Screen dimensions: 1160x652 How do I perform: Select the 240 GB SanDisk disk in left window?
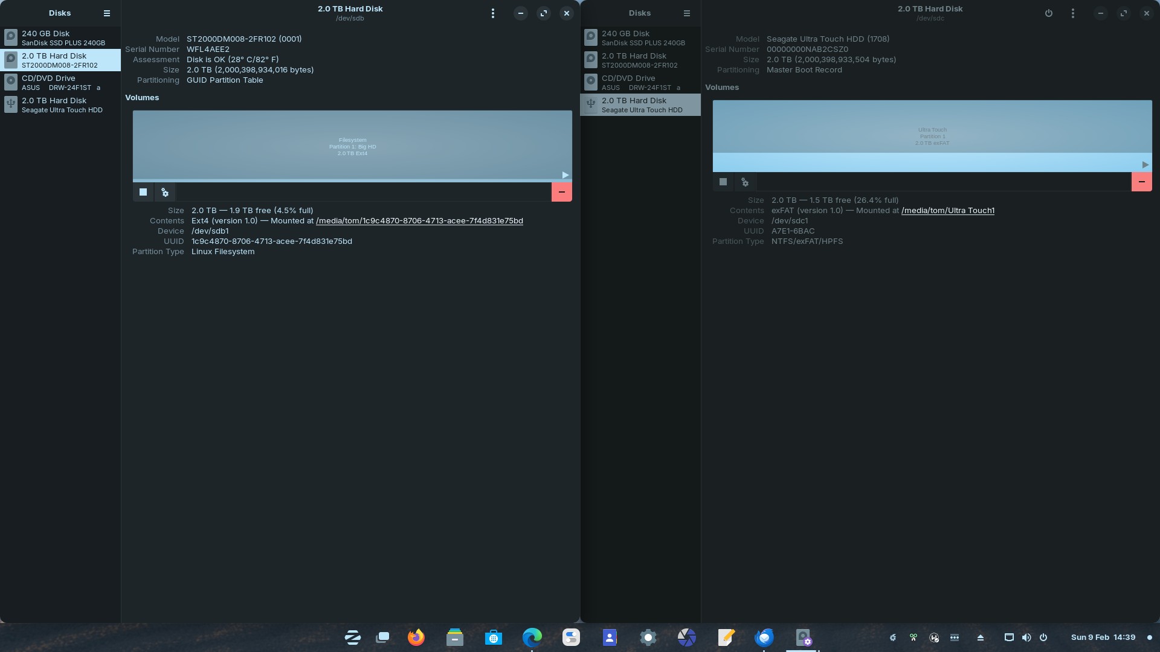(60, 37)
